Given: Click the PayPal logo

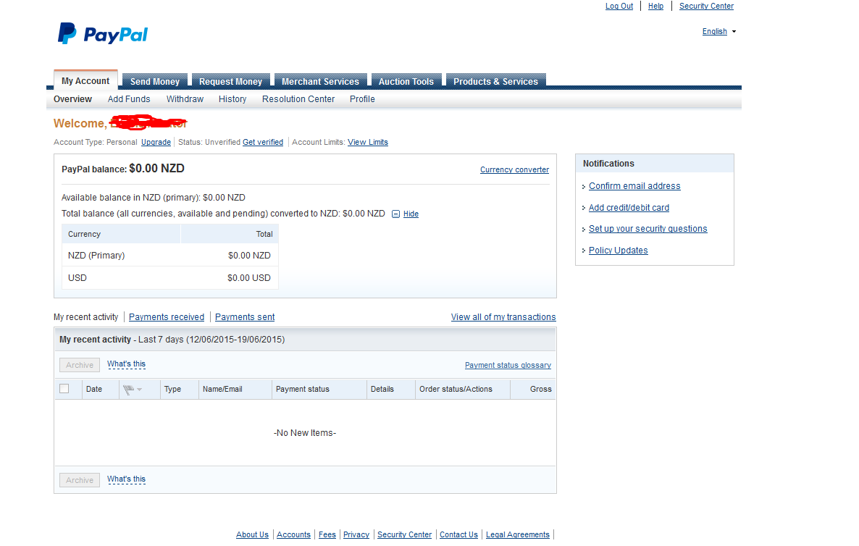Looking at the screenshot, I should [x=102, y=34].
